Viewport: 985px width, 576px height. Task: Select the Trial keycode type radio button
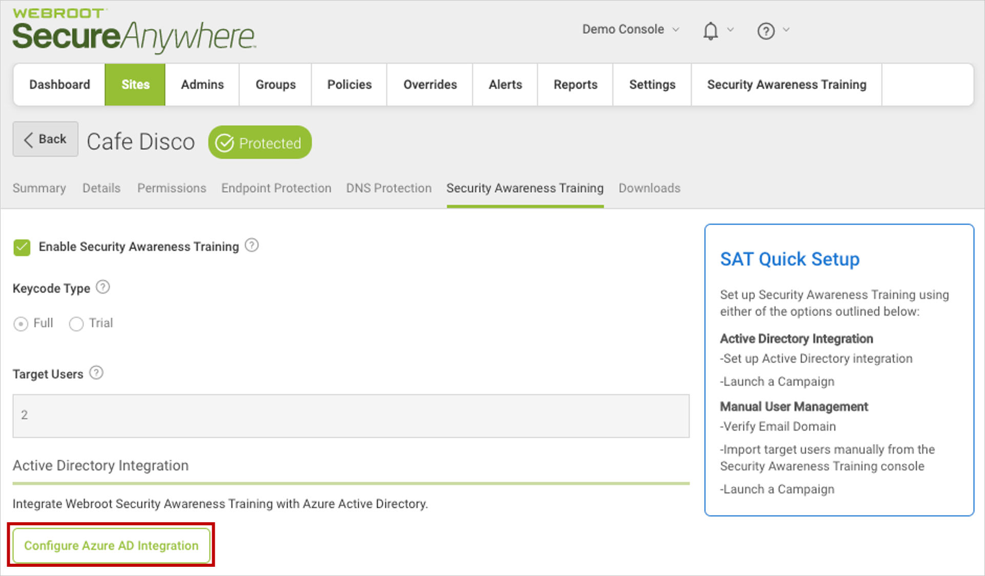coord(77,321)
